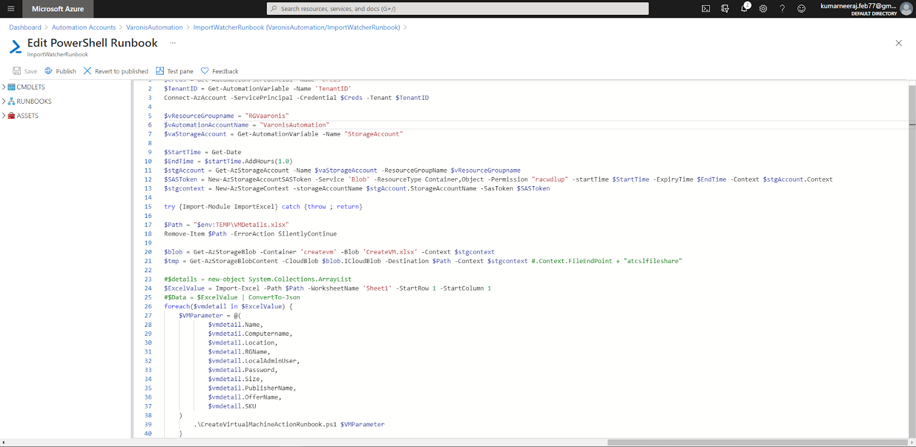Open Azure Cloud Shell icon
Image resolution: width=916 pixels, height=447 pixels.
[x=706, y=9]
